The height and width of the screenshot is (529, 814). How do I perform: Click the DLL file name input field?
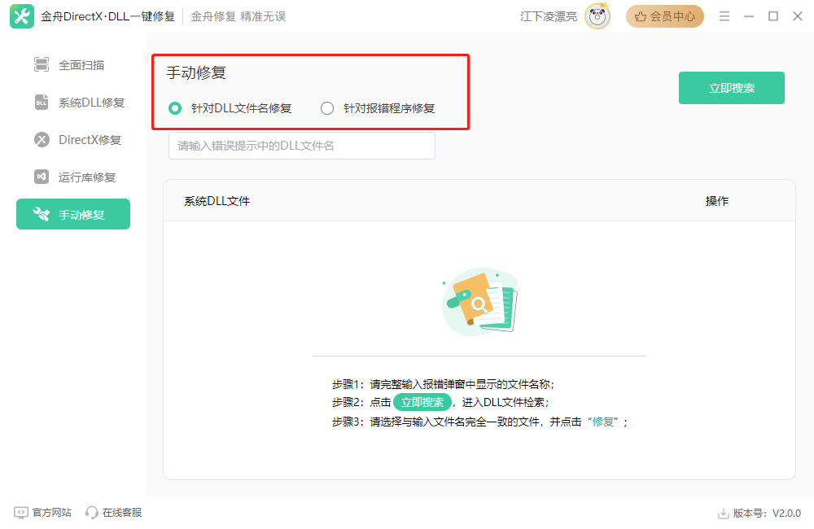301,146
